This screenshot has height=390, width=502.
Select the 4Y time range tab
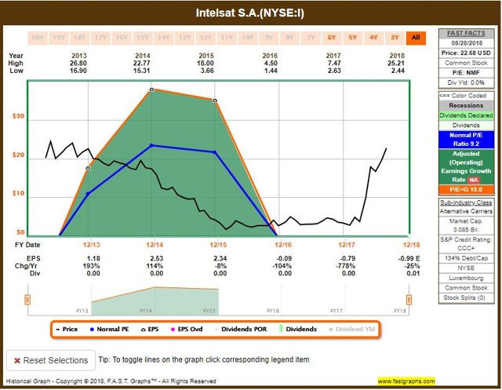click(x=374, y=38)
